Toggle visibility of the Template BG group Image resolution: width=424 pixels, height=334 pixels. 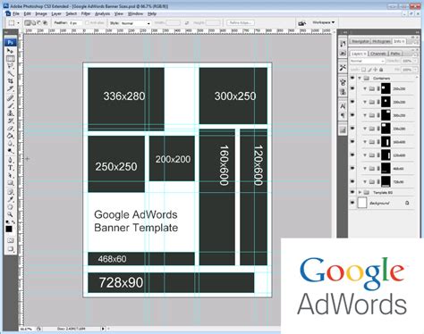[x=352, y=192]
